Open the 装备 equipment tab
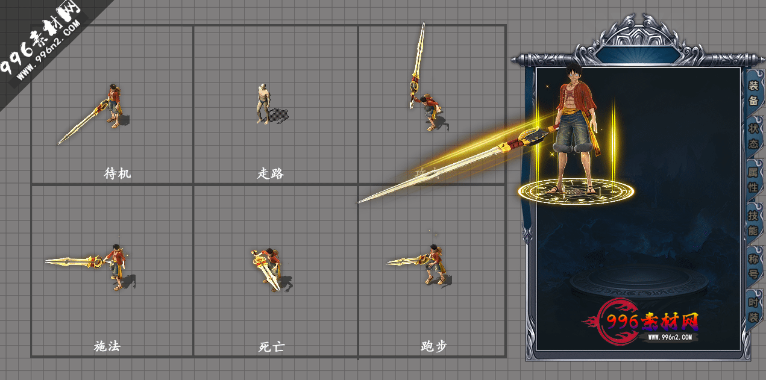Image resolution: width=766 pixels, height=380 pixels. [753, 93]
